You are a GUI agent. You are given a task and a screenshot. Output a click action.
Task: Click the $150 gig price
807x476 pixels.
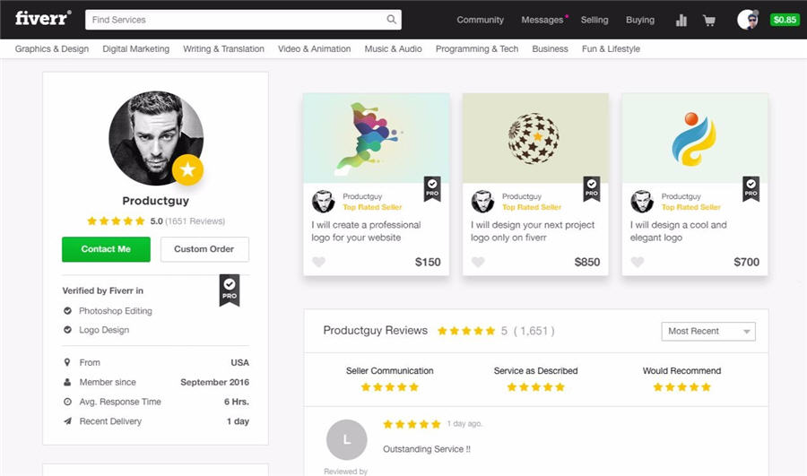point(428,262)
